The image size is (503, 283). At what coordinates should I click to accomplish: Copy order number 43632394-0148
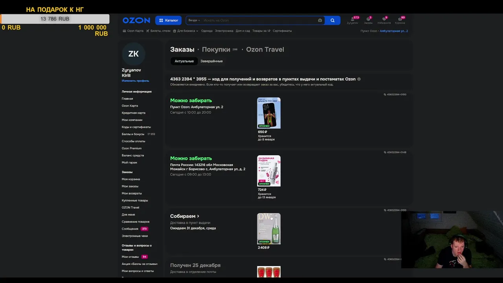(x=395, y=152)
